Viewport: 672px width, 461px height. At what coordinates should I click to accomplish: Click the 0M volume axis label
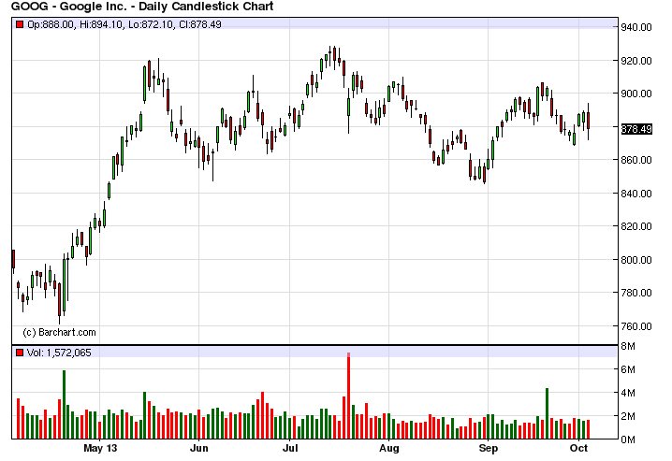[628, 439]
